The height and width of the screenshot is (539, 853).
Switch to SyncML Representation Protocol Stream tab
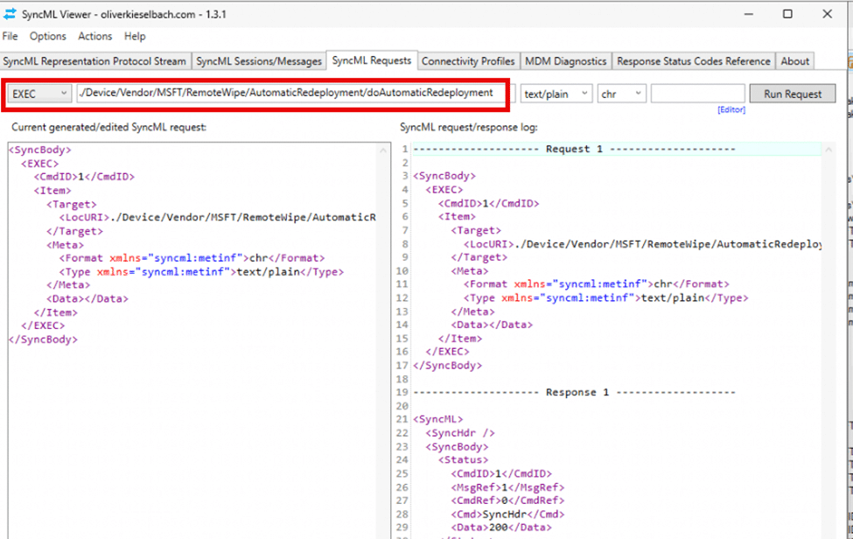click(94, 61)
